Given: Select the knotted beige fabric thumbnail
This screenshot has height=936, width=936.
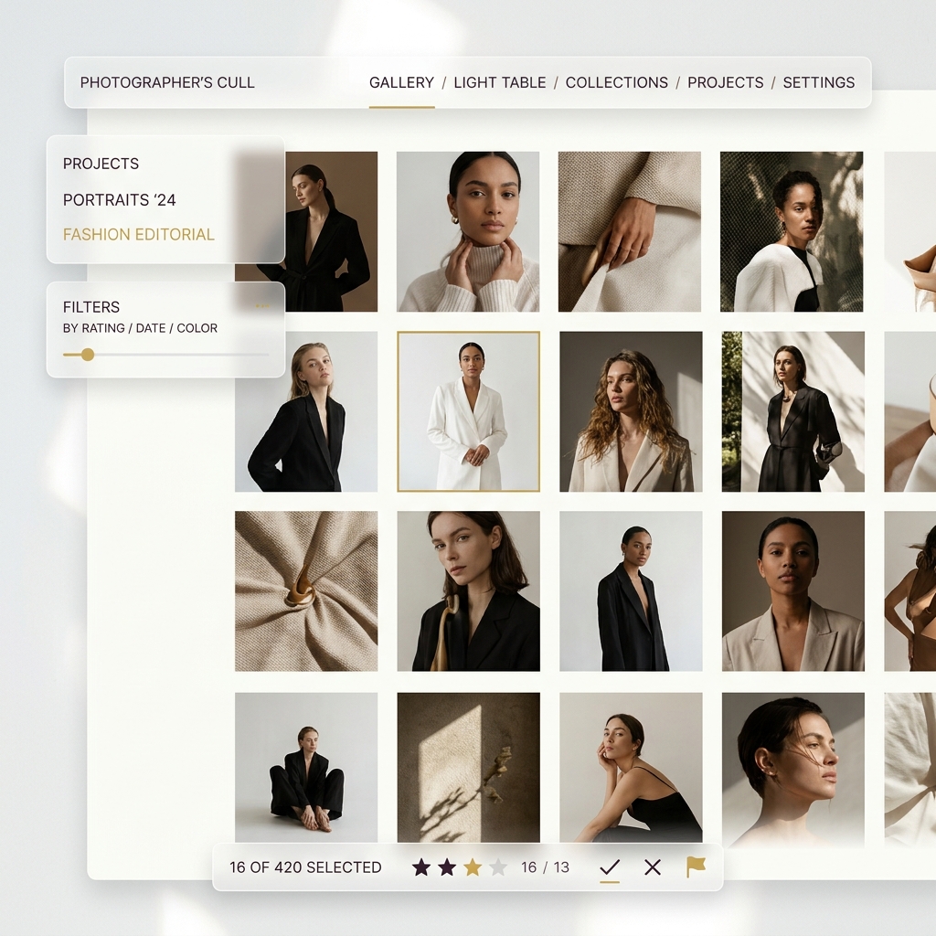Looking at the screenshot, I should (x=306, y=591).
